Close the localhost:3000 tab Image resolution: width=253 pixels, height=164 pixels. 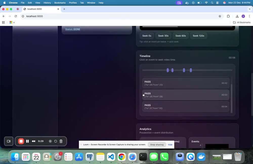[58, 9]
